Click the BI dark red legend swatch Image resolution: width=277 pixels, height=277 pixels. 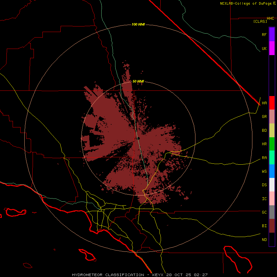[x=272, y=226]
